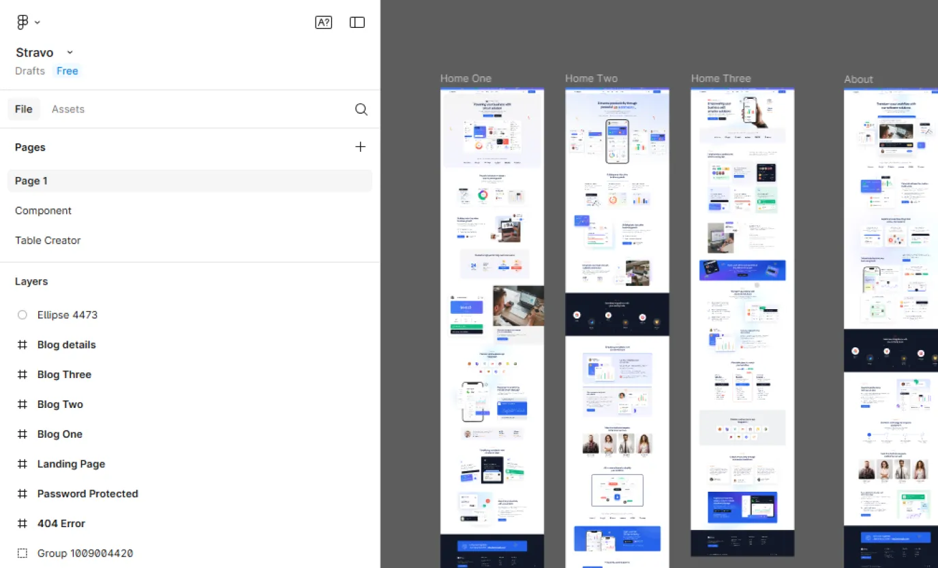Click frame icon beside 404 Error
The width and height of the screenshot is (938, 568).
22,524
